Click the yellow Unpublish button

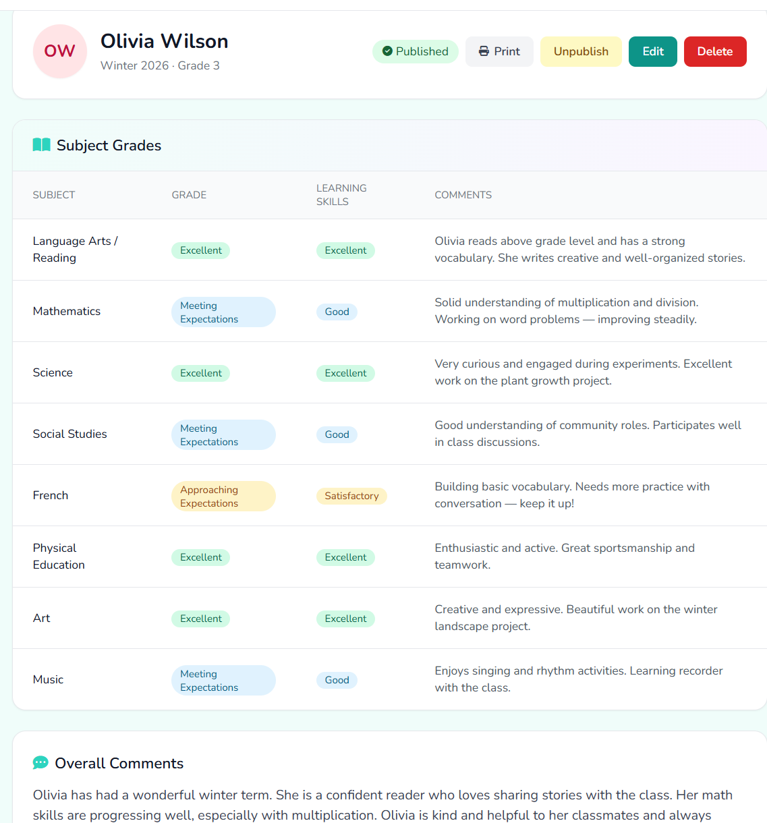(580, 51)
